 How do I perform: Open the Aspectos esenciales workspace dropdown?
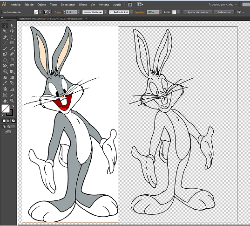[x=223, y=5]
